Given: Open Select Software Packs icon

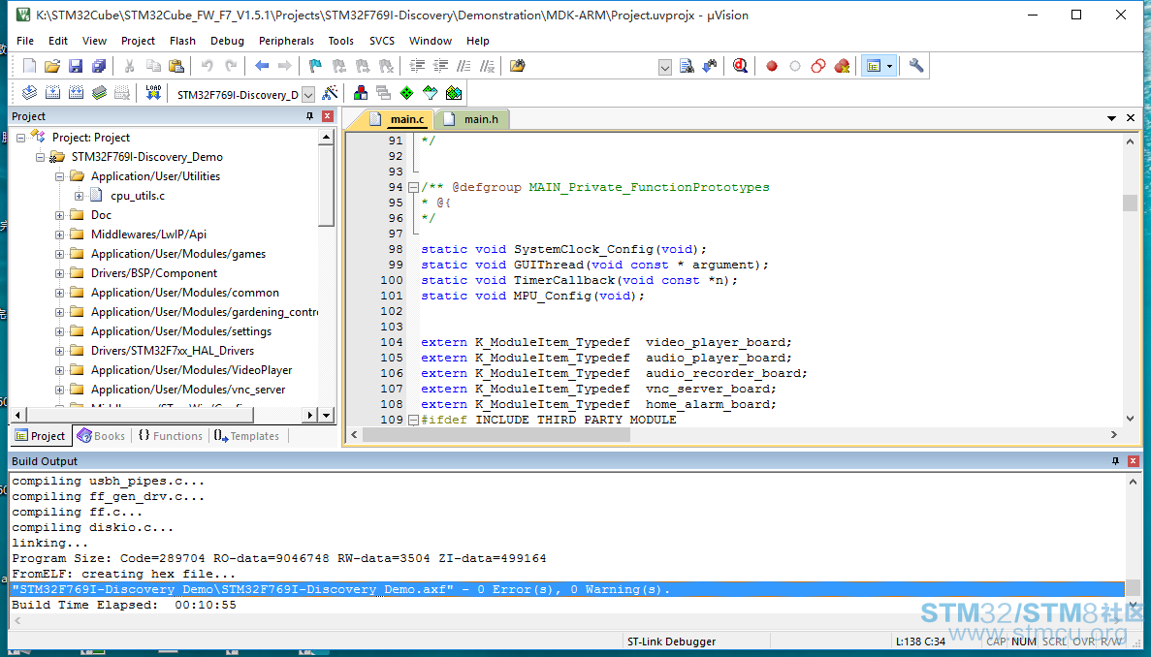Looking at the screenshot, I should (x=431, y=93).
